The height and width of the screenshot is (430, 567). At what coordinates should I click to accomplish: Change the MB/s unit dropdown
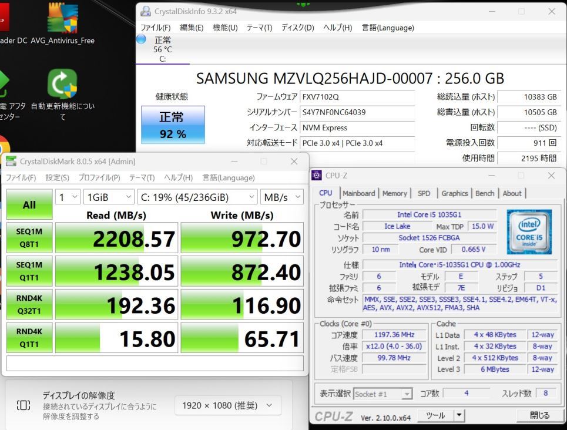coord(281,197)
